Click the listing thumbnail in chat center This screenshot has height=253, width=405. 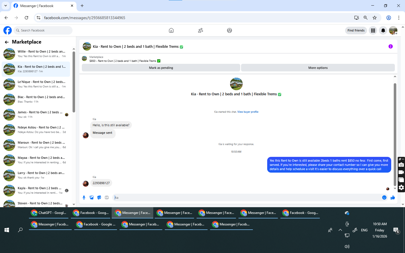pyautogui.click(x=236, y=84)
